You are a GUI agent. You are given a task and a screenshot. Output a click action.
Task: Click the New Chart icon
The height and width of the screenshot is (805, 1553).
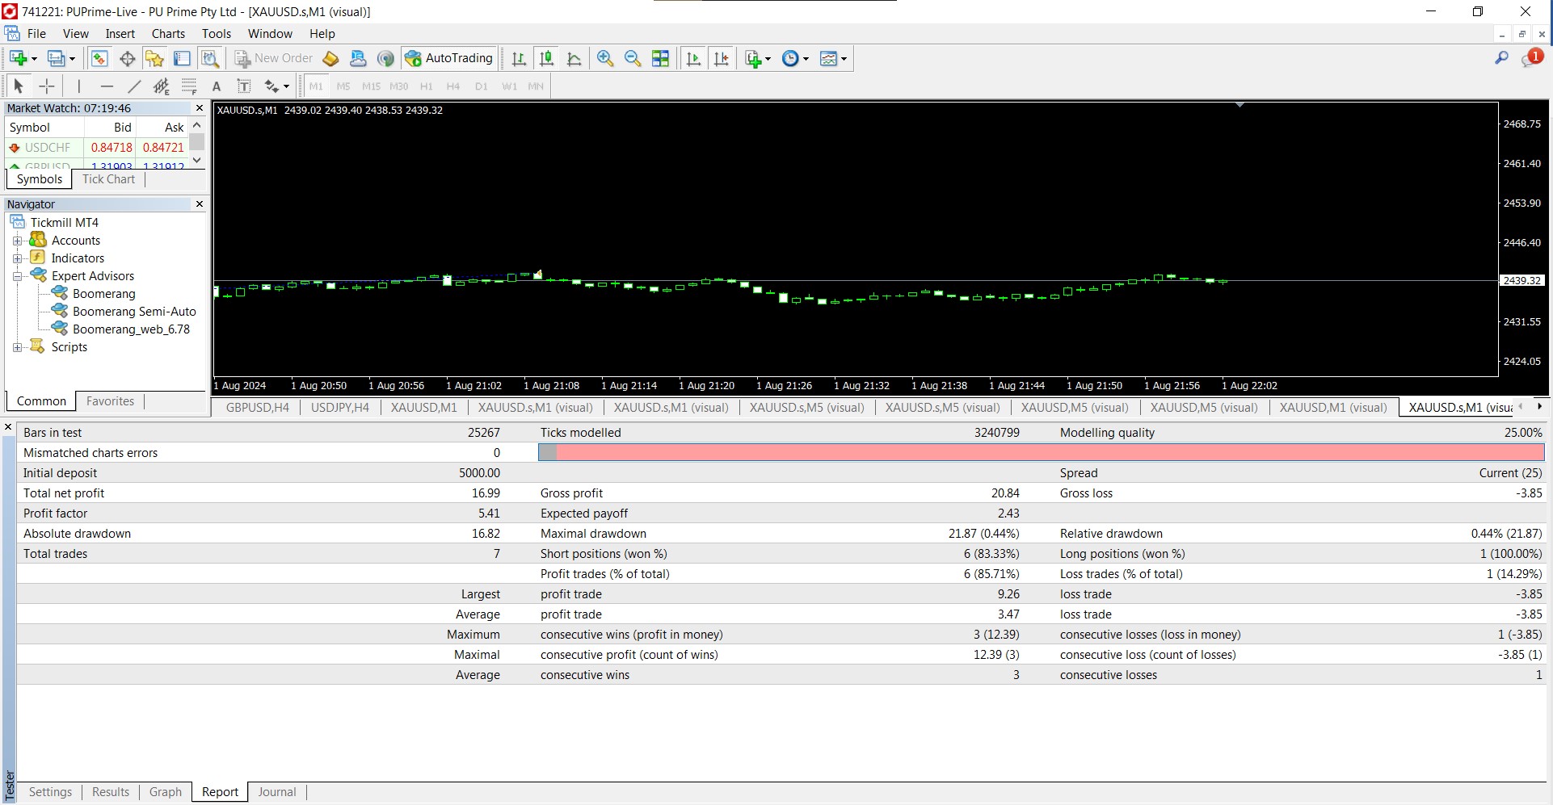18,58
